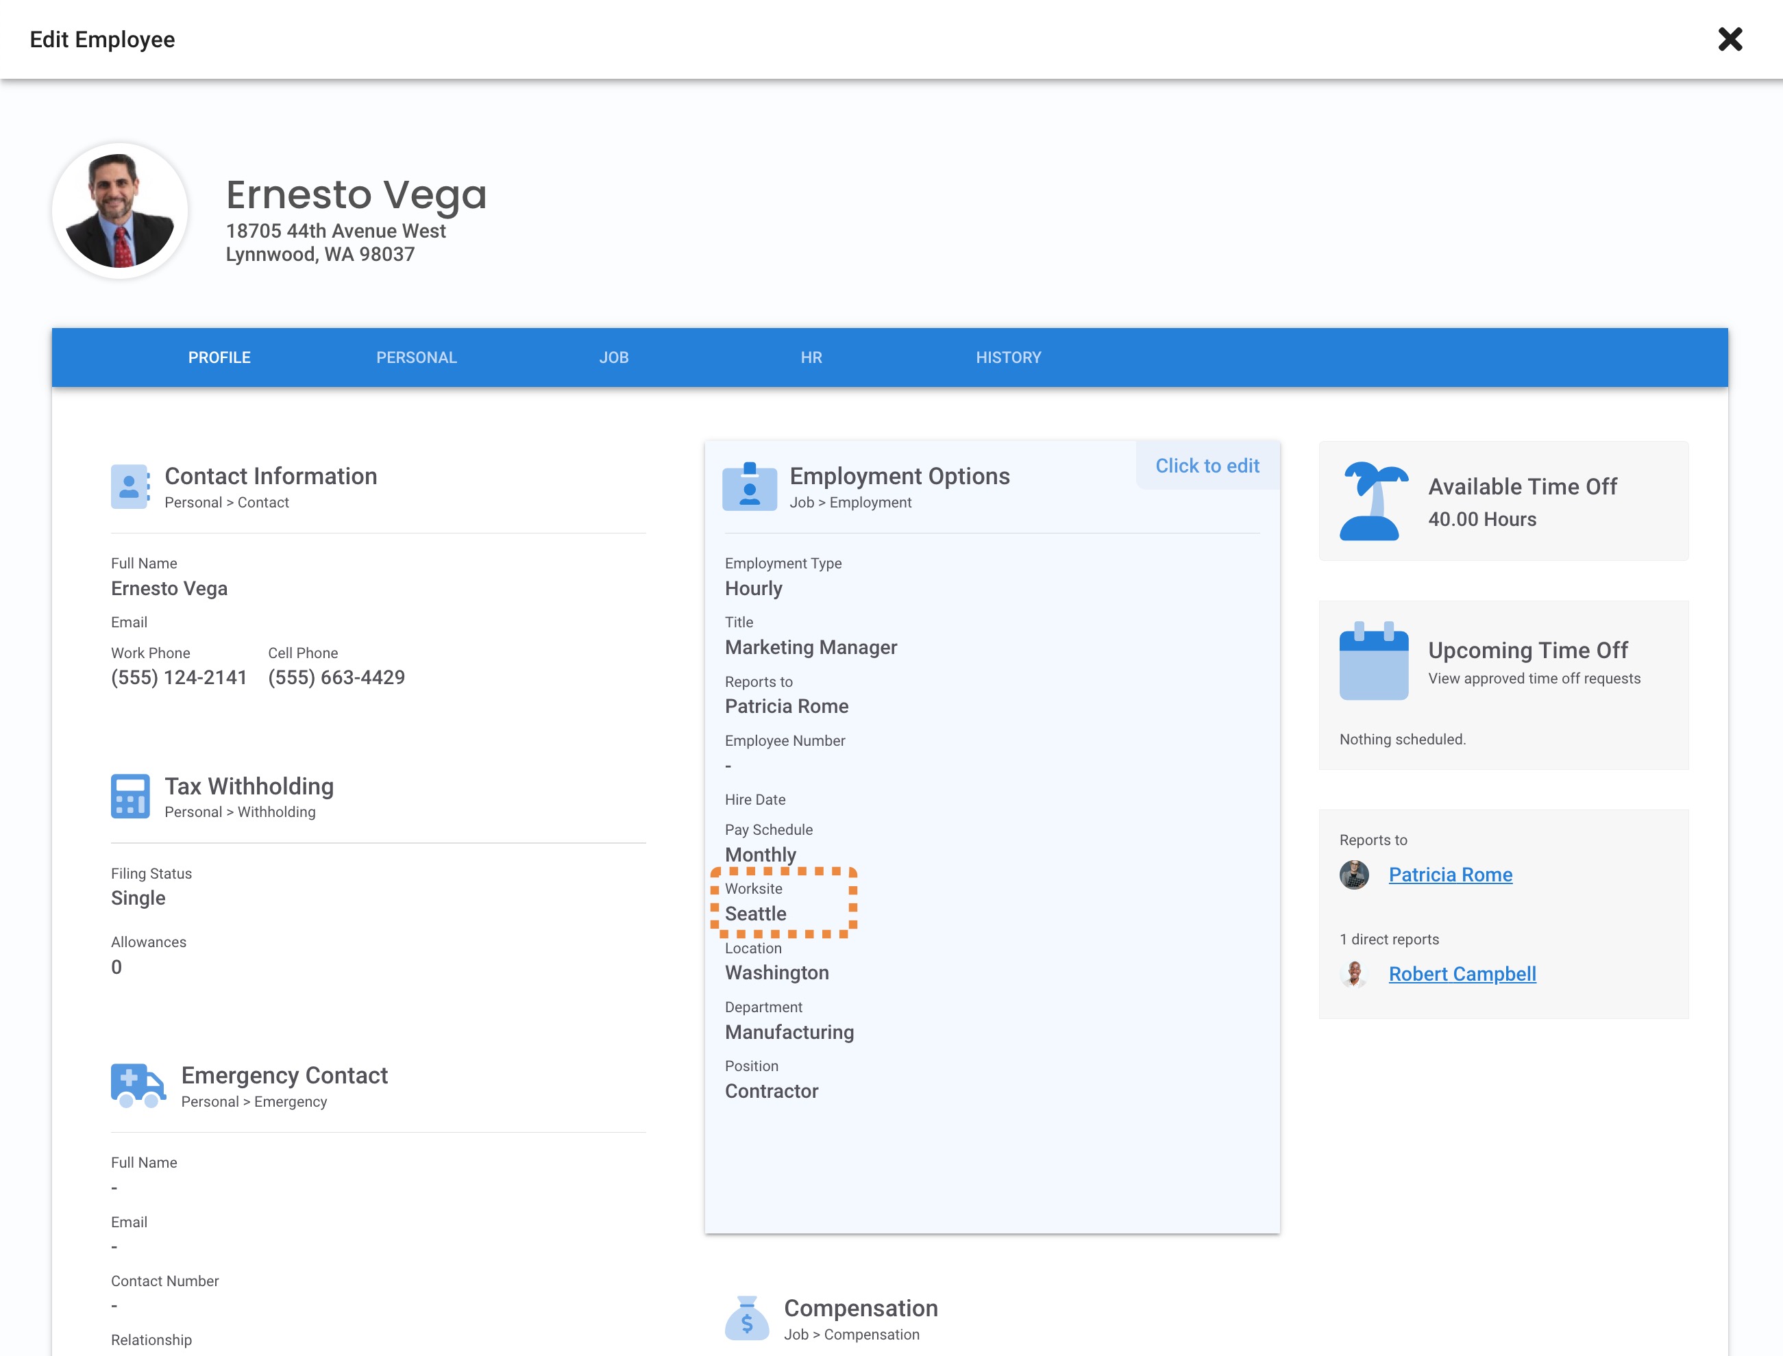Click the palm tree Time Off icon
This screenshot has height=1356, width=1783.
click(x=1374, y=501)
